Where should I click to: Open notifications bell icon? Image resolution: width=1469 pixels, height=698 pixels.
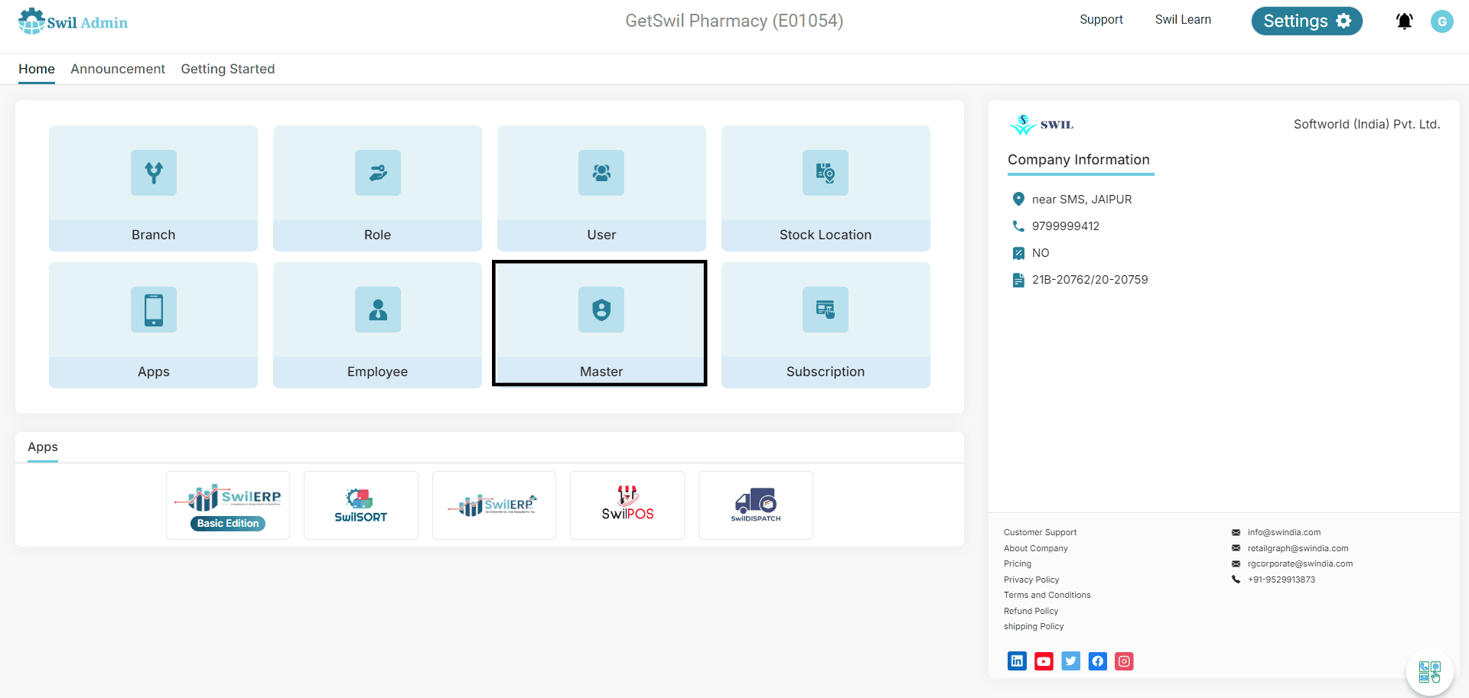1404,21
